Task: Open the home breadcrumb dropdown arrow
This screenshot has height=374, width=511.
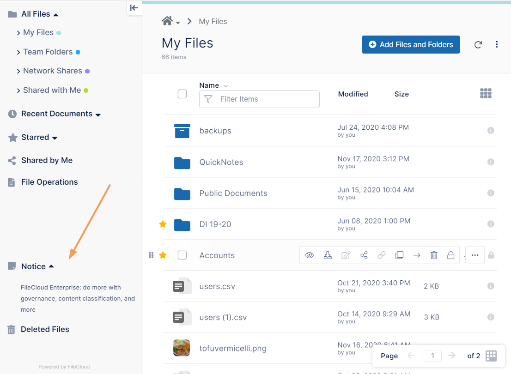Action: click(x=178, y=23)
